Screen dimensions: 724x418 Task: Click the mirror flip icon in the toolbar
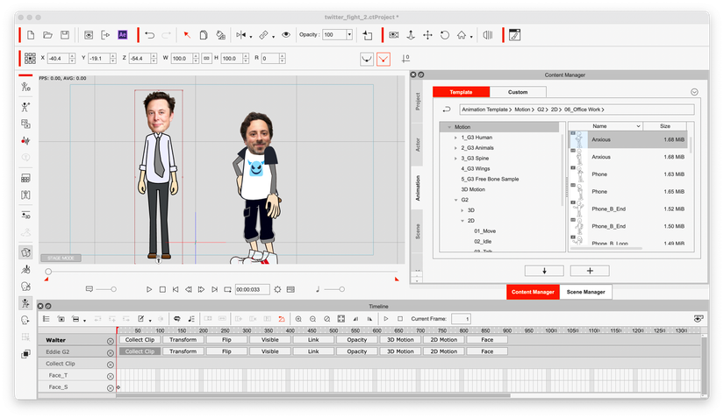[241, 35]
